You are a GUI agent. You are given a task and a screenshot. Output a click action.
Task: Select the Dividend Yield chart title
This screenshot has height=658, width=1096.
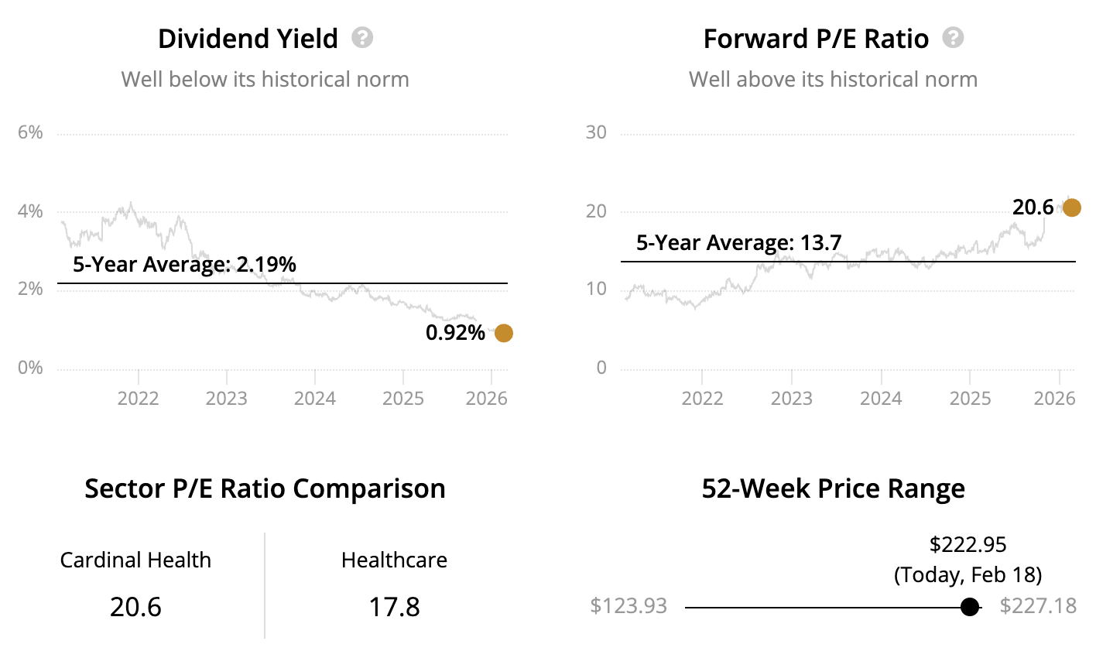[248, 39]
